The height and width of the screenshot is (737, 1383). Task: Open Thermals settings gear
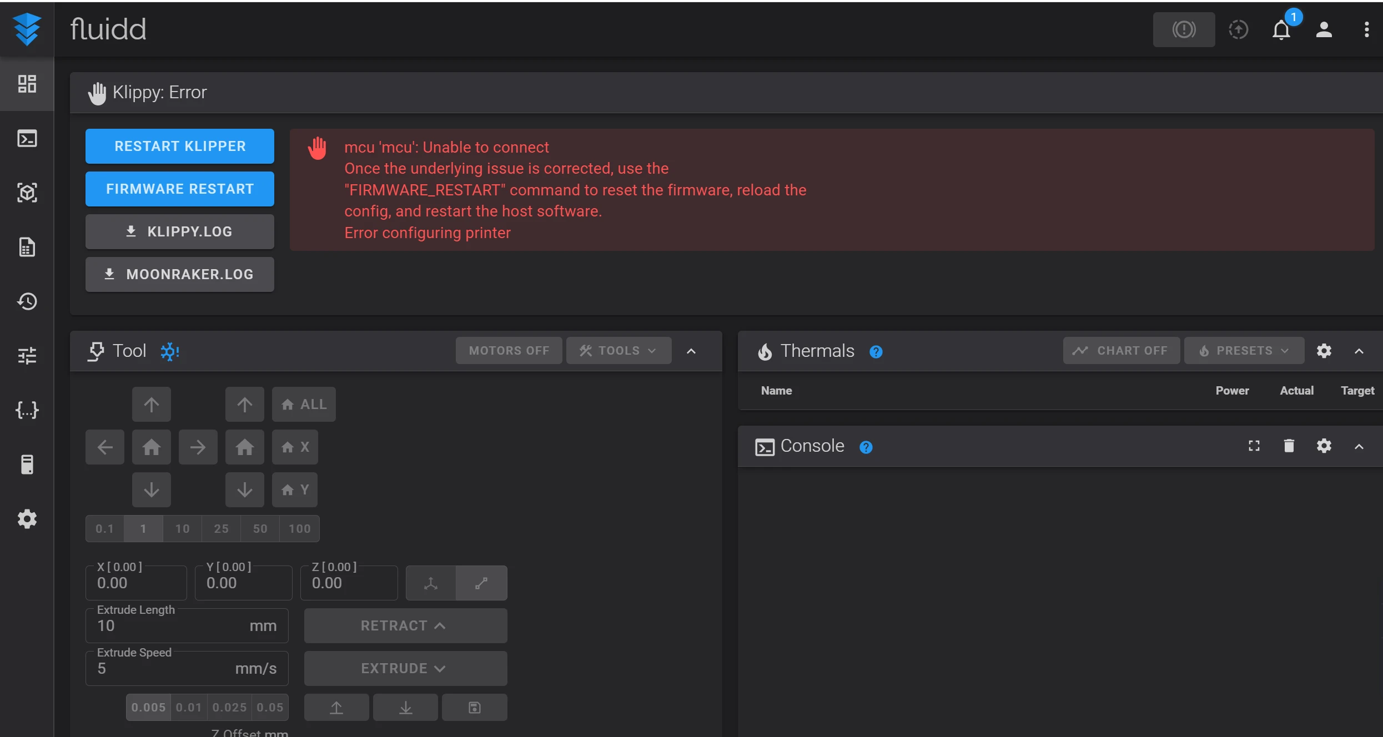pyautogui.click(x=1324, y=351)
